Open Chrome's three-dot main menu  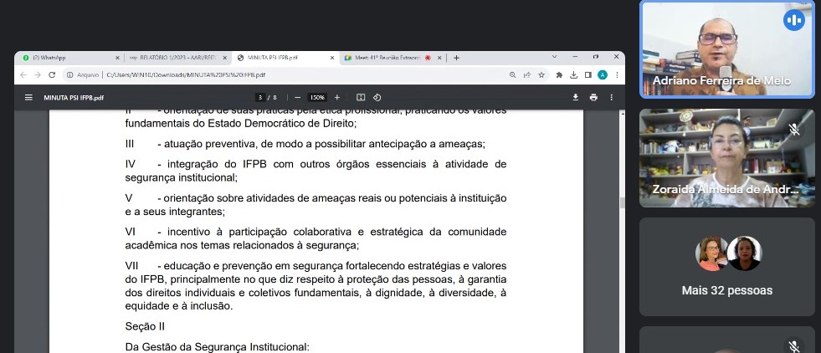(615, 74)
